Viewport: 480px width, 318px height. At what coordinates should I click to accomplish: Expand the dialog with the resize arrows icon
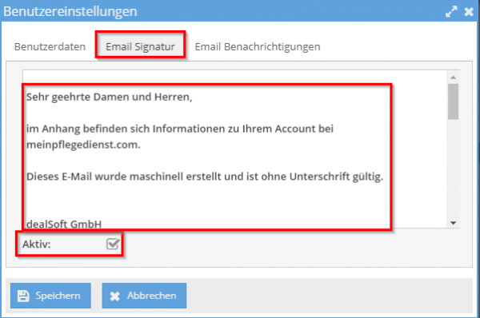pyautogui.click(x=451, y=12)
